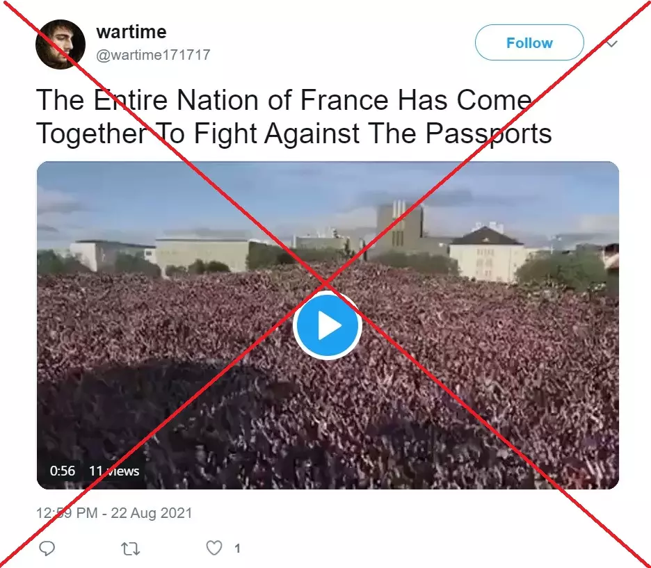Image resolution: width=651 pixels, height=568 pixels.
Task: Click the 12:59 PM time text
Action: (x=67, y=513)
